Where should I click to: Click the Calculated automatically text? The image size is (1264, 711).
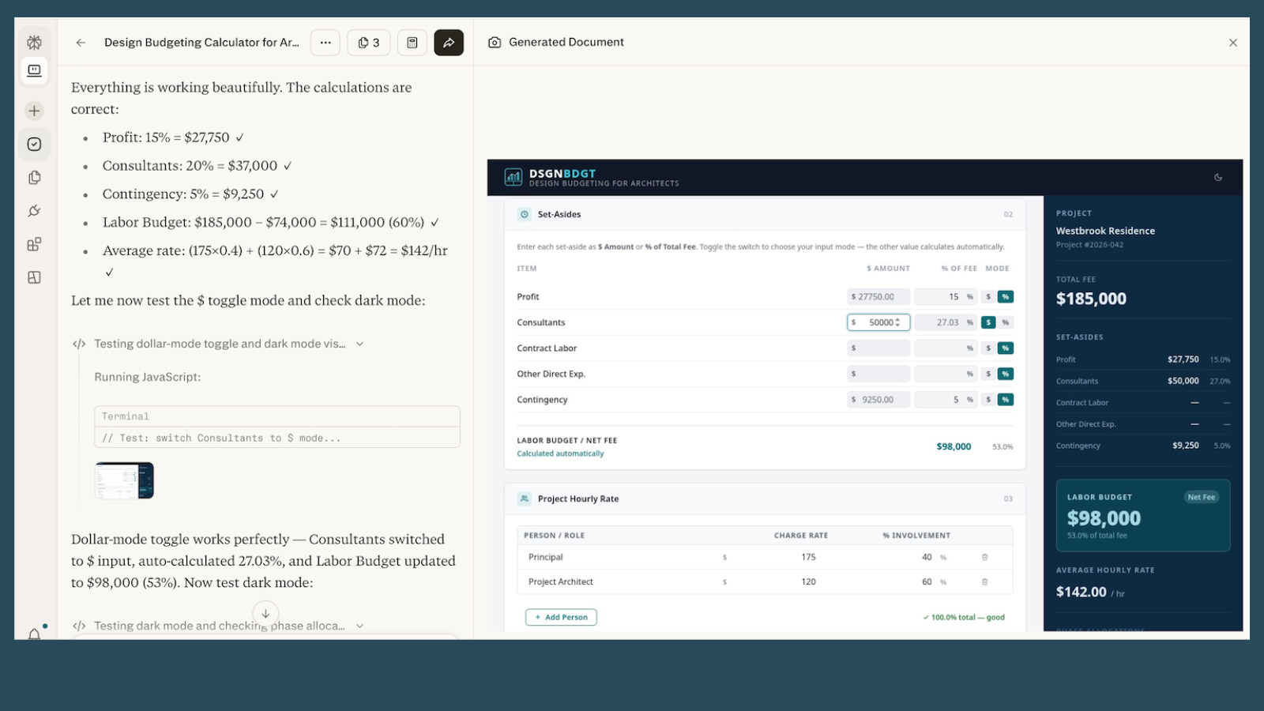pyautogui.click(x=560, y=453)
